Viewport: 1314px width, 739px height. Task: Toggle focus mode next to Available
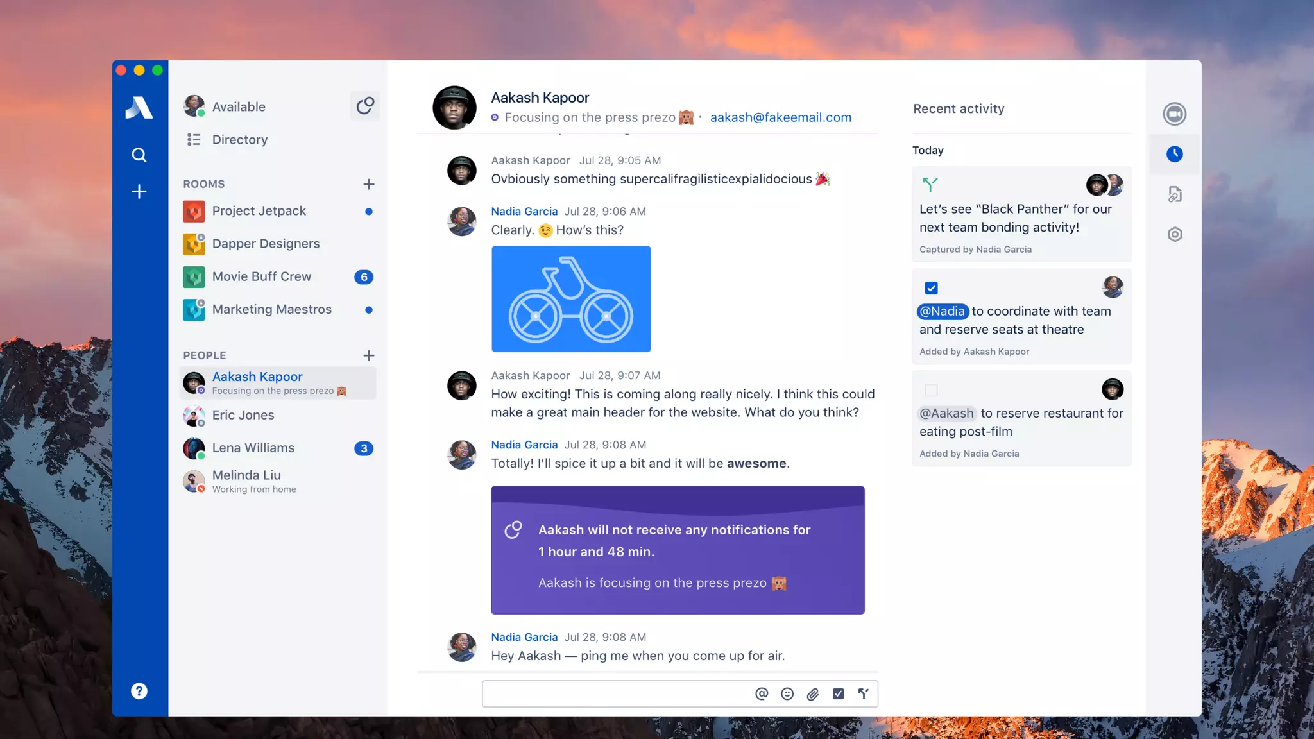click(x=365, y=106)
